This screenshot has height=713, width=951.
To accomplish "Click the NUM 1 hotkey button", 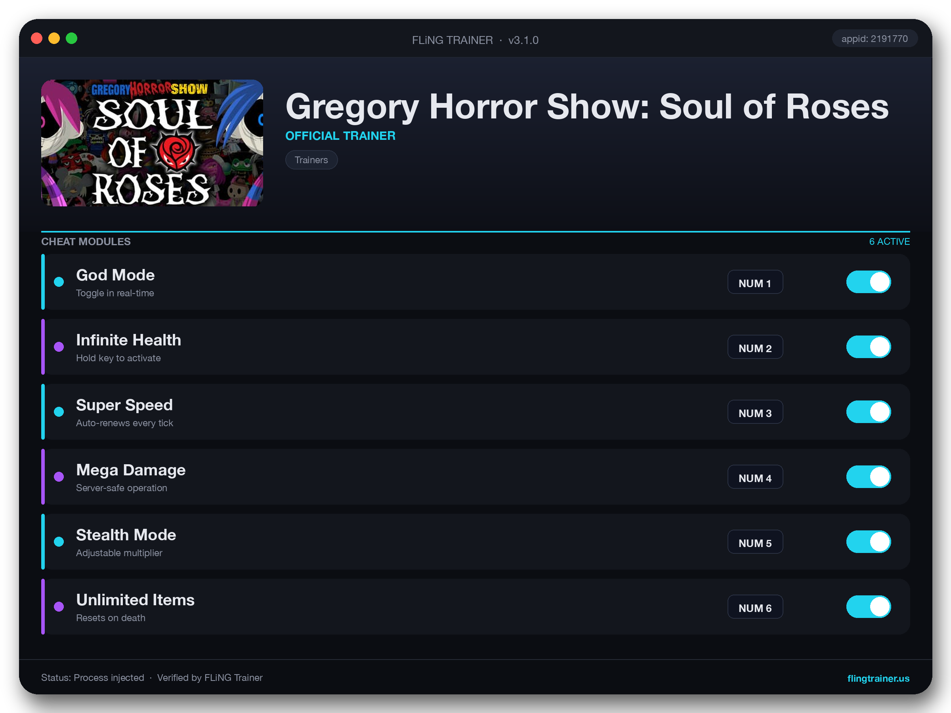I will click(x=755, y=282).
